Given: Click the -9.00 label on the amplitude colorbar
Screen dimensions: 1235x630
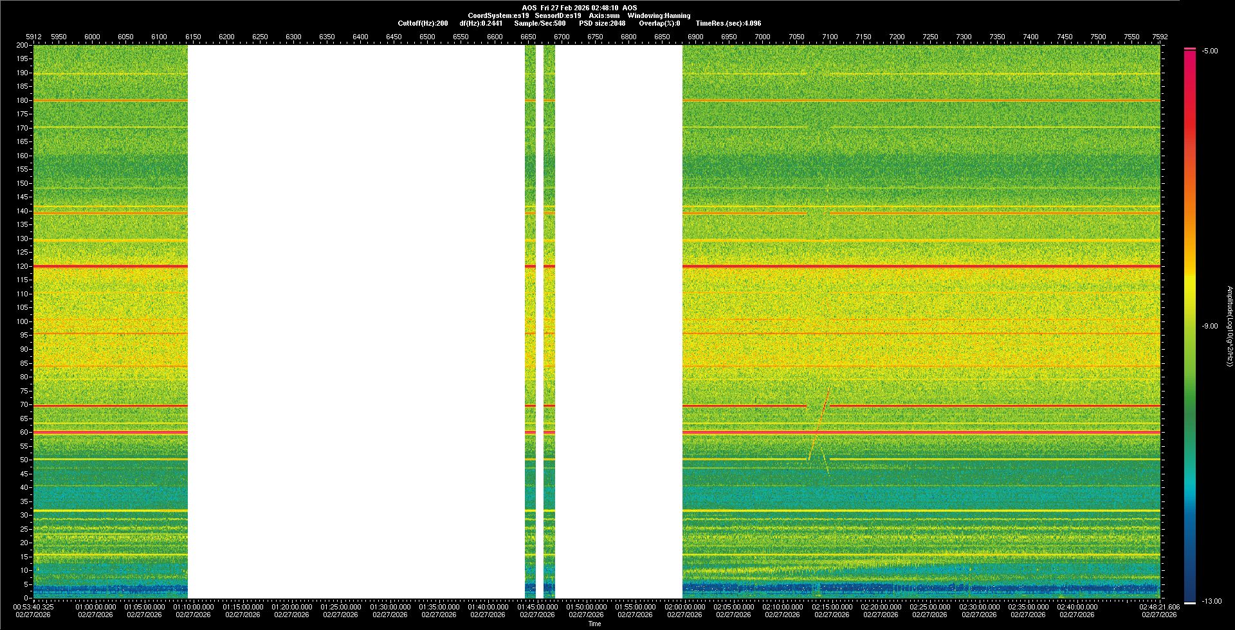Looking at the screenshot, I should (1209, 326).
